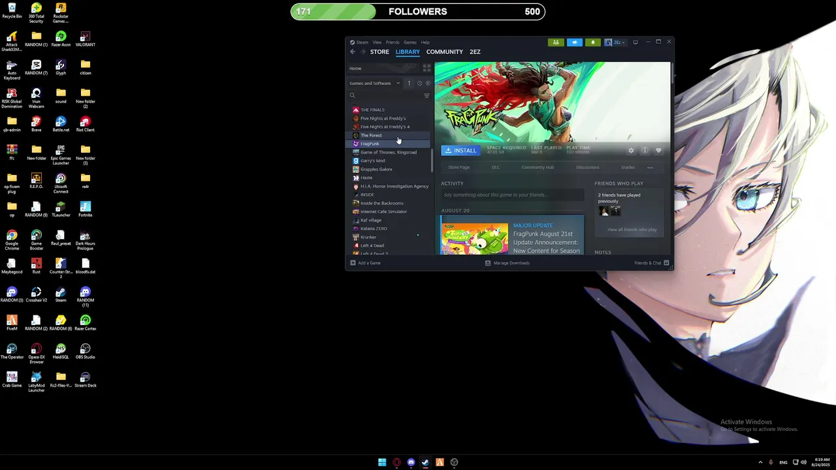Open the library grid collections view icon
This screenshot has width=836, height=470.
point(427,68)
